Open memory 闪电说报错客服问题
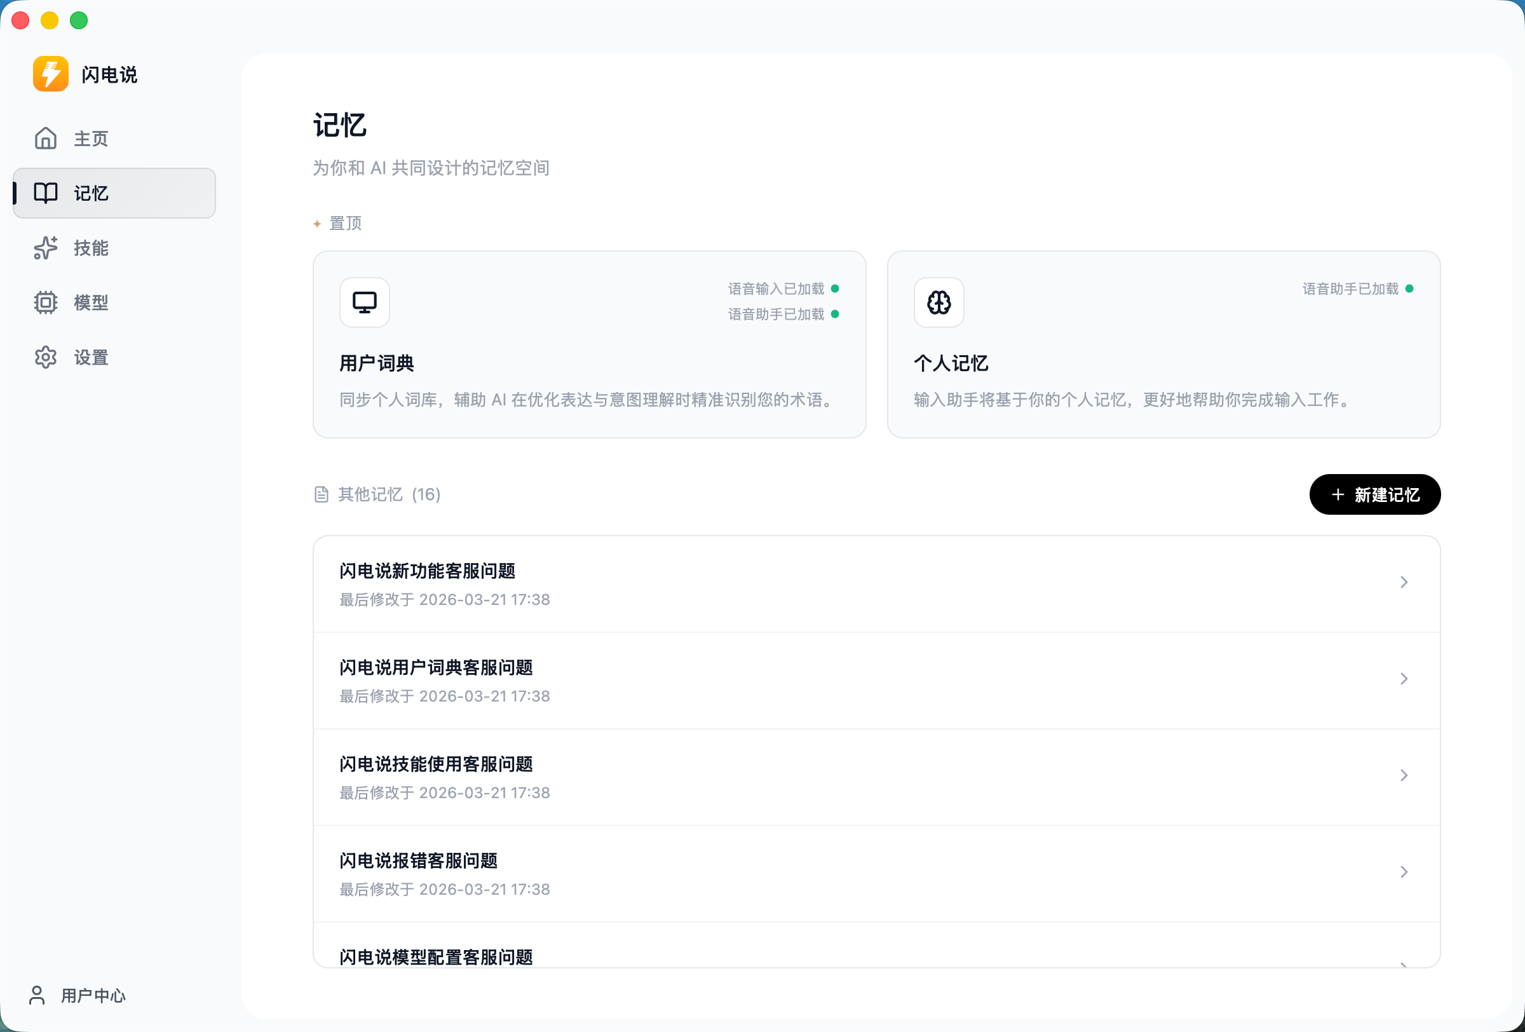Image resolution: width=1525 pixels, height=1032 pixels. point(877,873)
